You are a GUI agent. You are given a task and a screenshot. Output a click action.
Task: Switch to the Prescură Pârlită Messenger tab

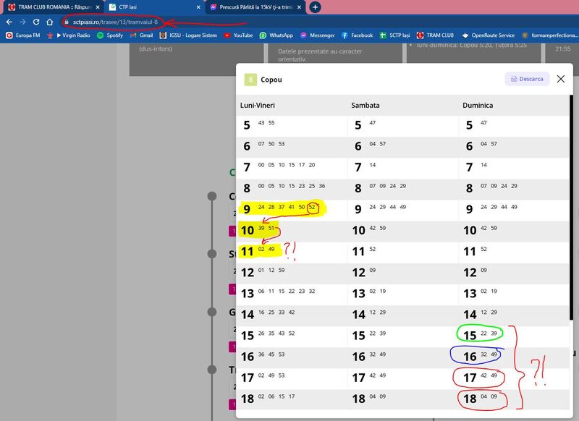[x=255, y=7]
